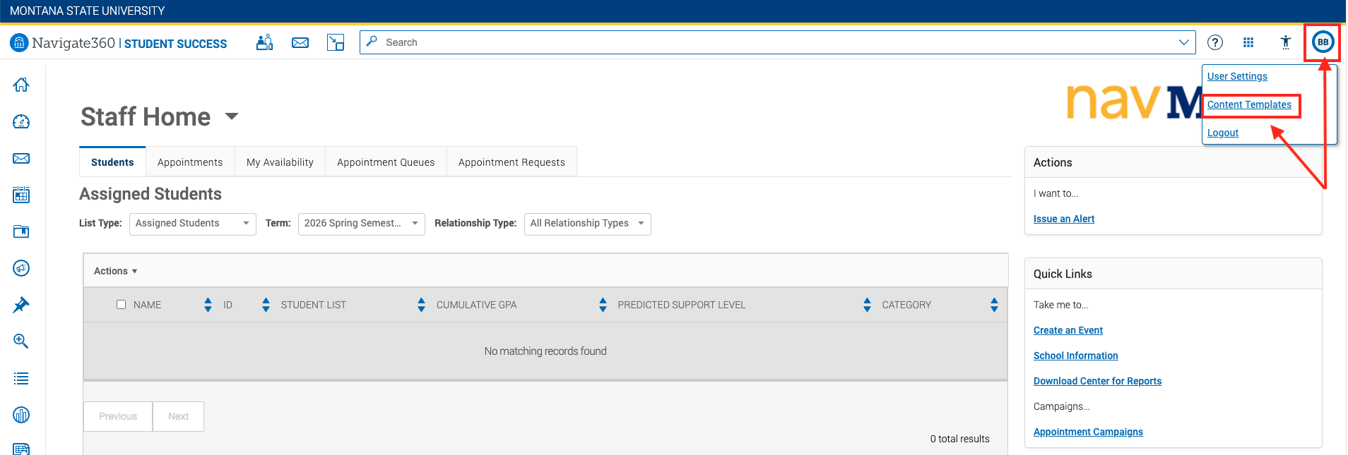This screenshot has height=455, width=1348.
Task: Open the envelope conversations sidebar icon
Action: click(x=21, y=158)
